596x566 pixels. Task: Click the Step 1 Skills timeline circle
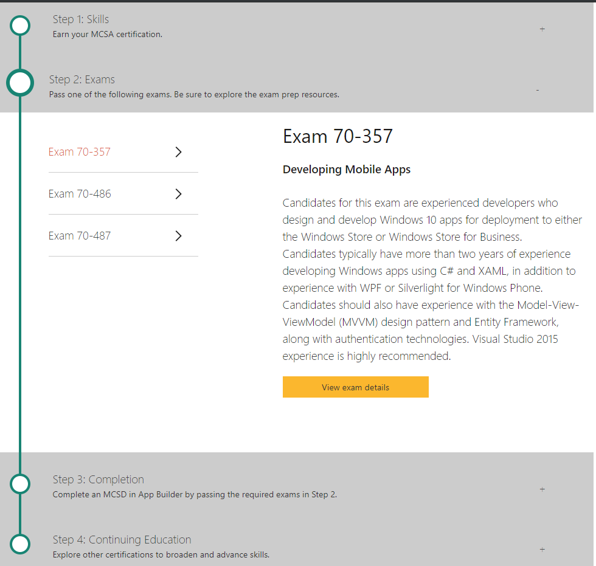20,26
